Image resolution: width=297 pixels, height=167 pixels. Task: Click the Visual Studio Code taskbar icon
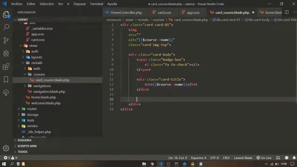[161, 164]
